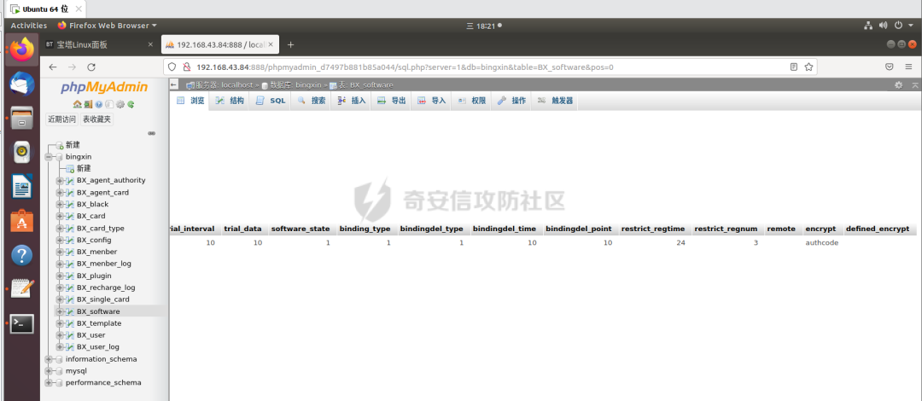Open page-related settings gear in phpMyAdmin header

(898, 85)
